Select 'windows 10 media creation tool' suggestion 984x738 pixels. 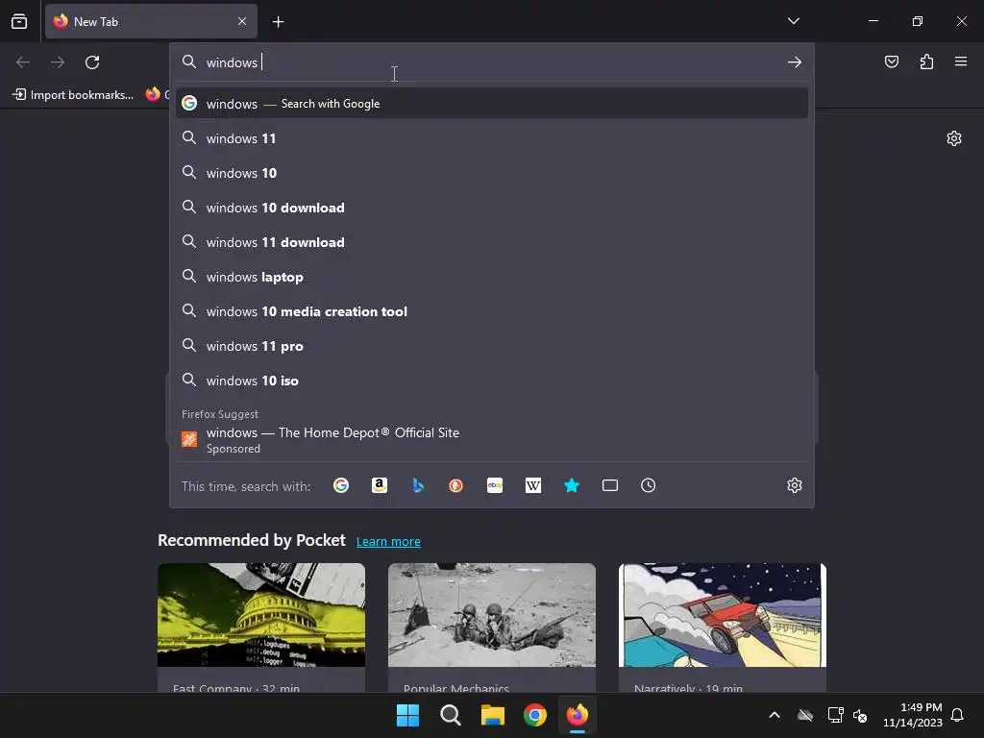(x=492, y=310)
